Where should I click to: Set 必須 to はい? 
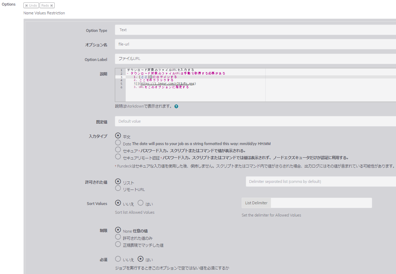[x=141, y=259]
